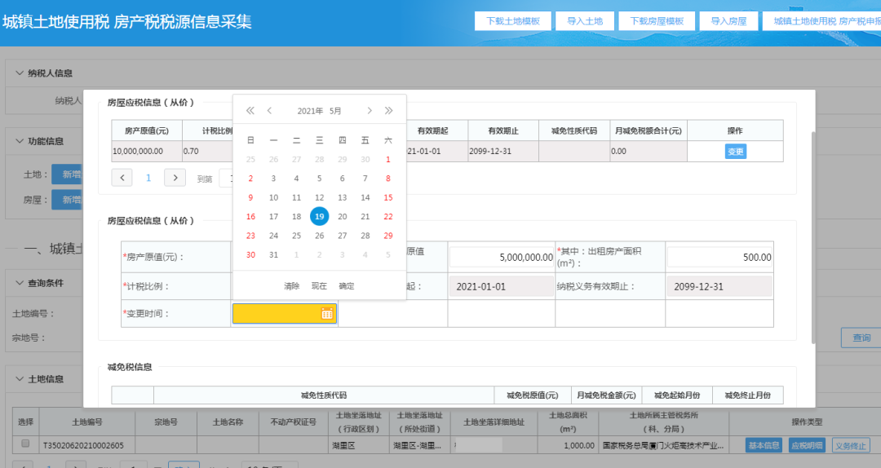Tick the checkbox for land T35020620210002605
The height and width of the screenshot is (468, 881).
point(25,444)
